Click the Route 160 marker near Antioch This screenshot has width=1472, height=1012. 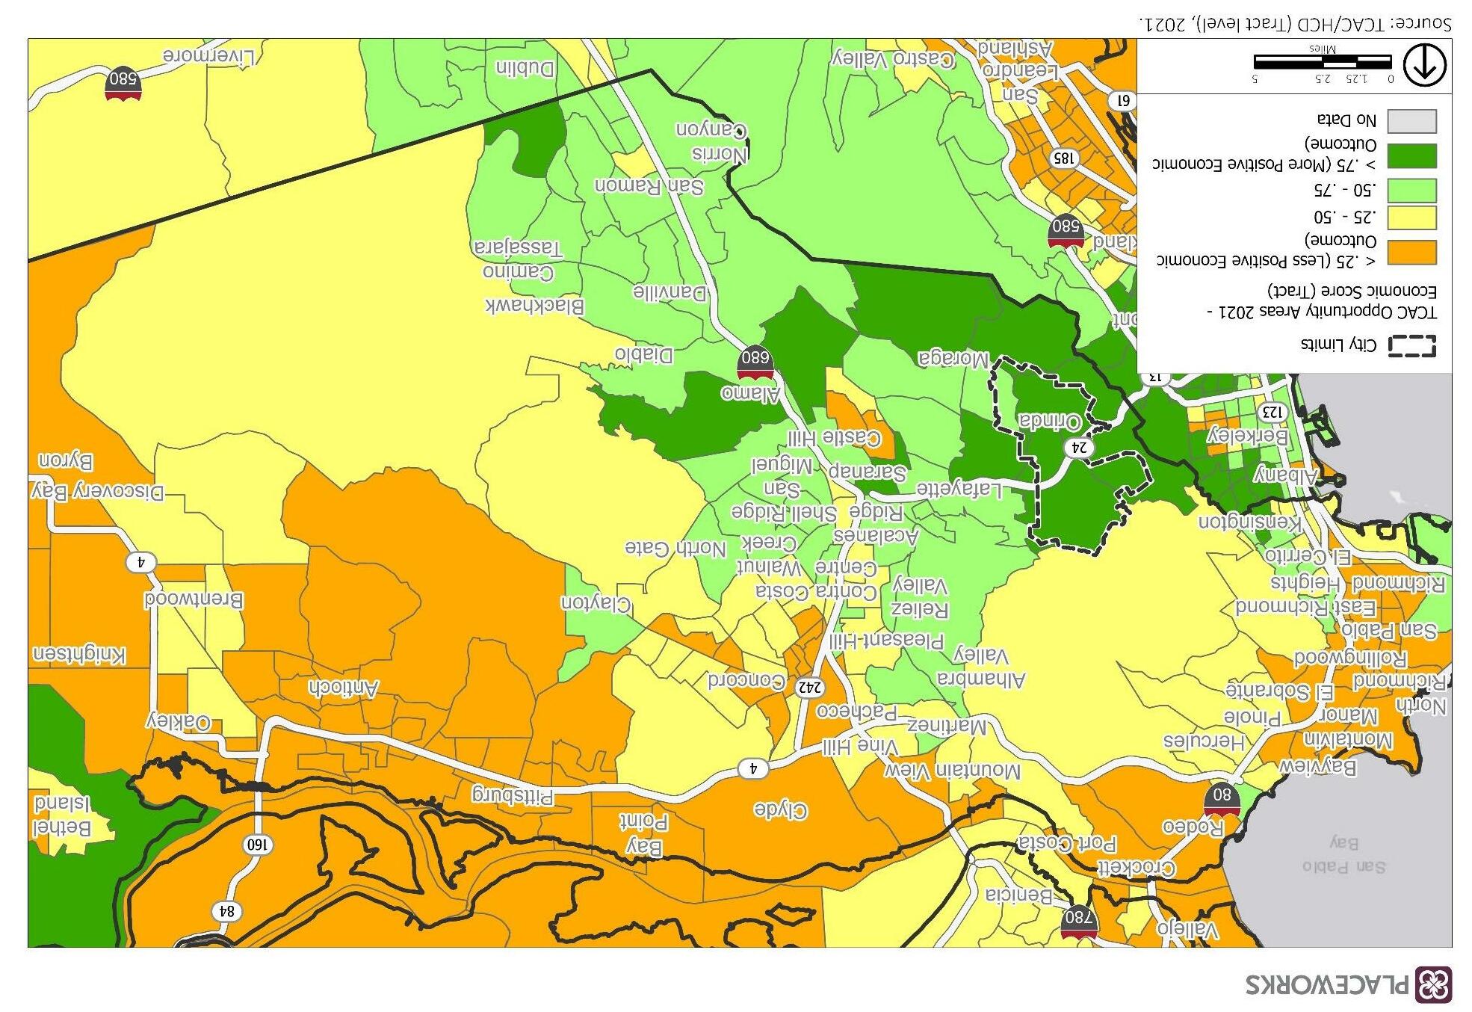(x=257, y=845)
